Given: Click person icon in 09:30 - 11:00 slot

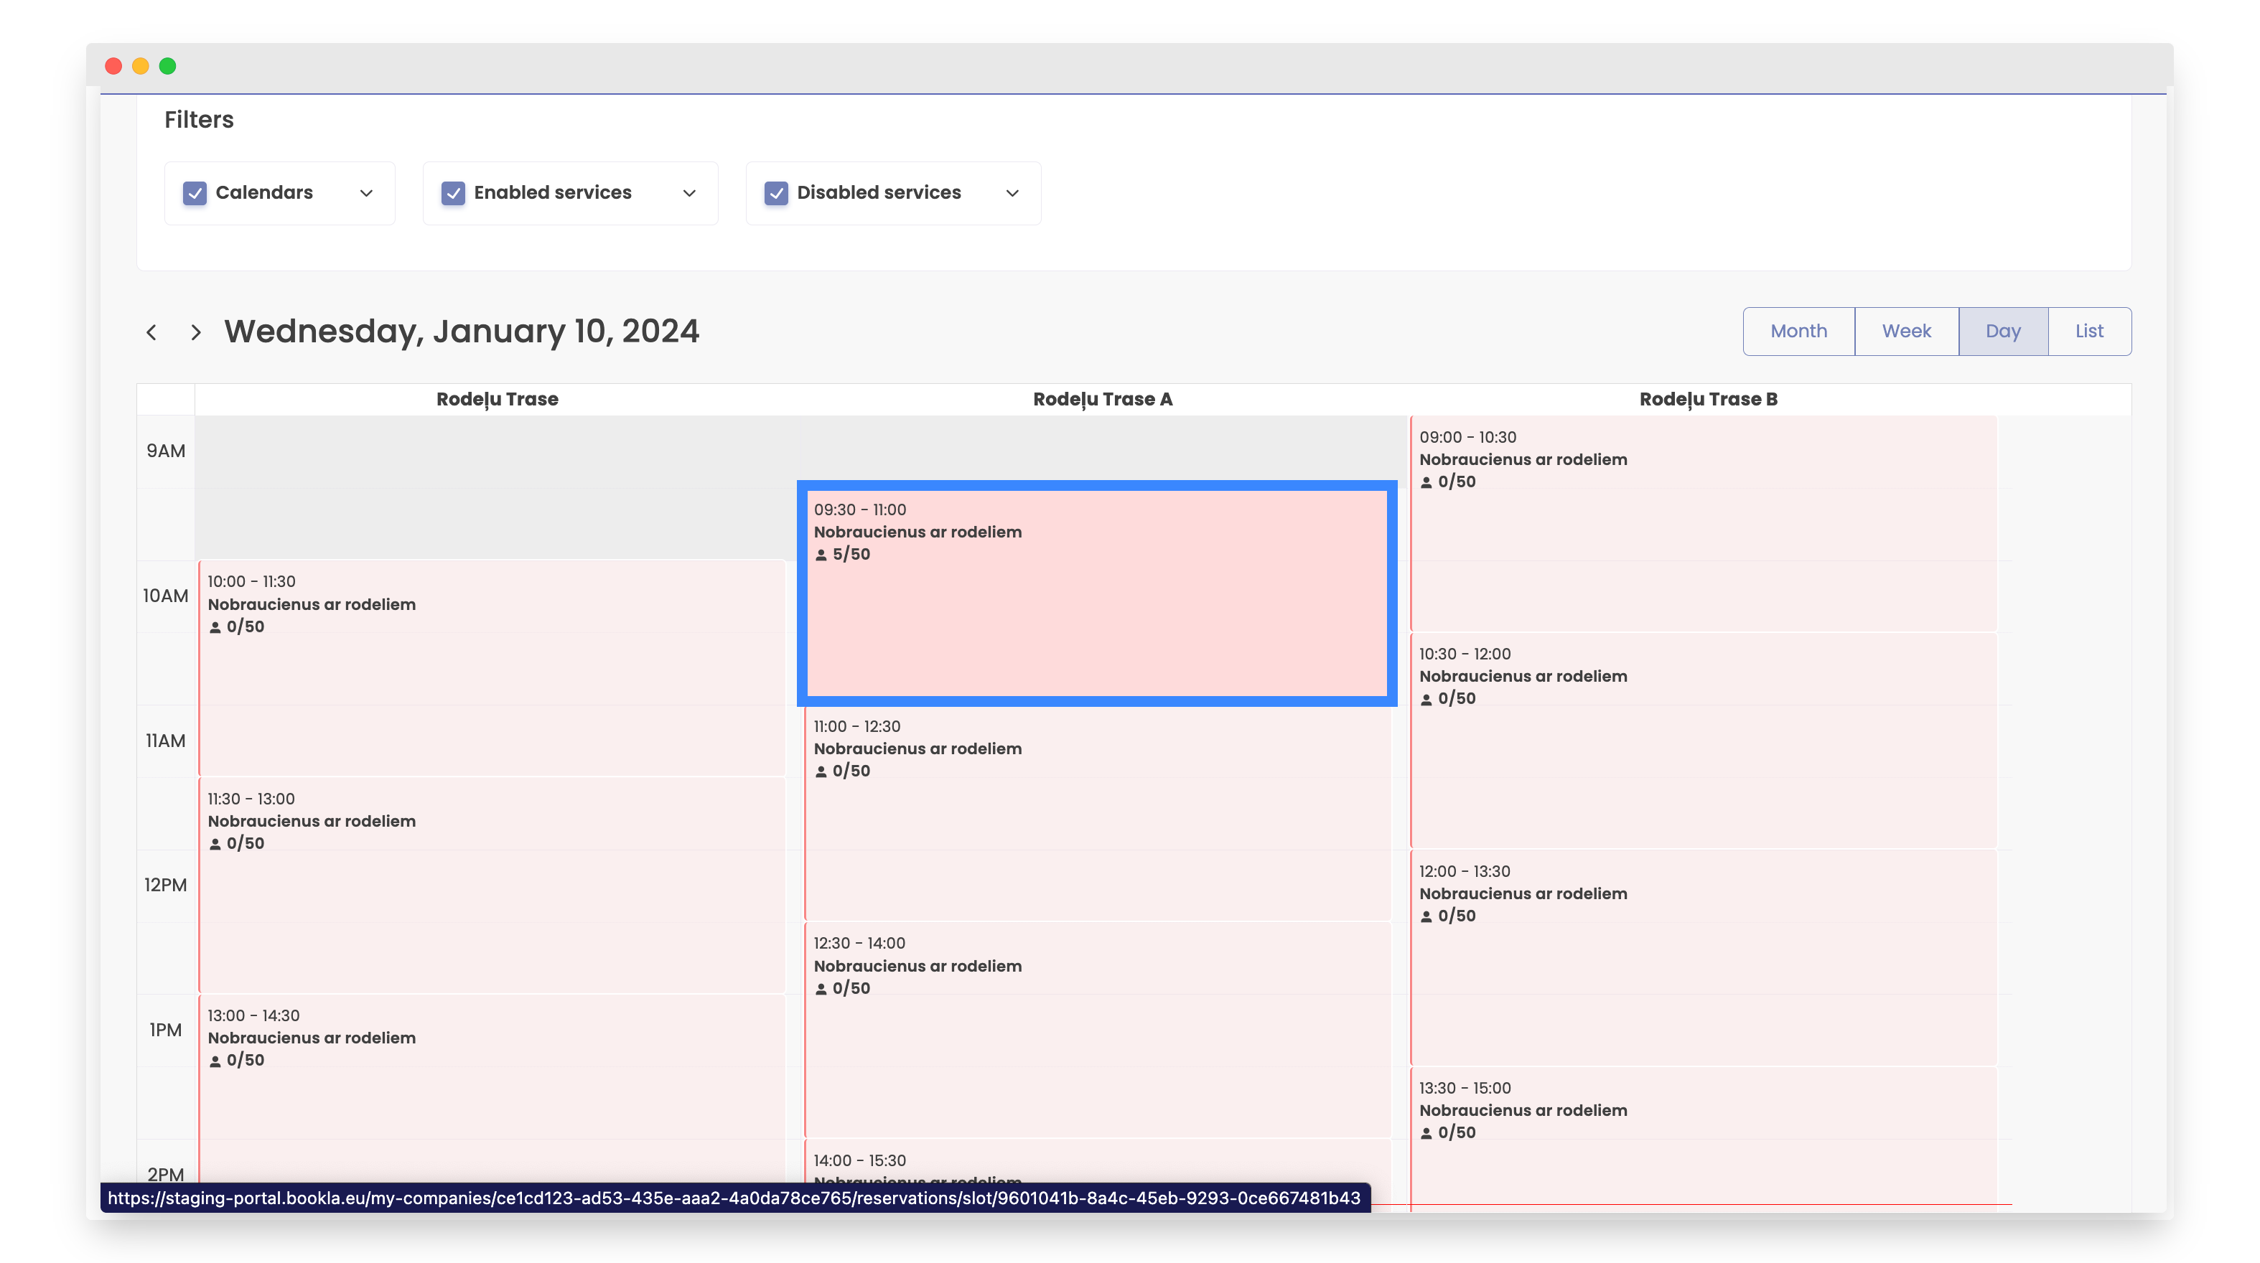Looking at the screenshot, I should click(x=821, y=555).
